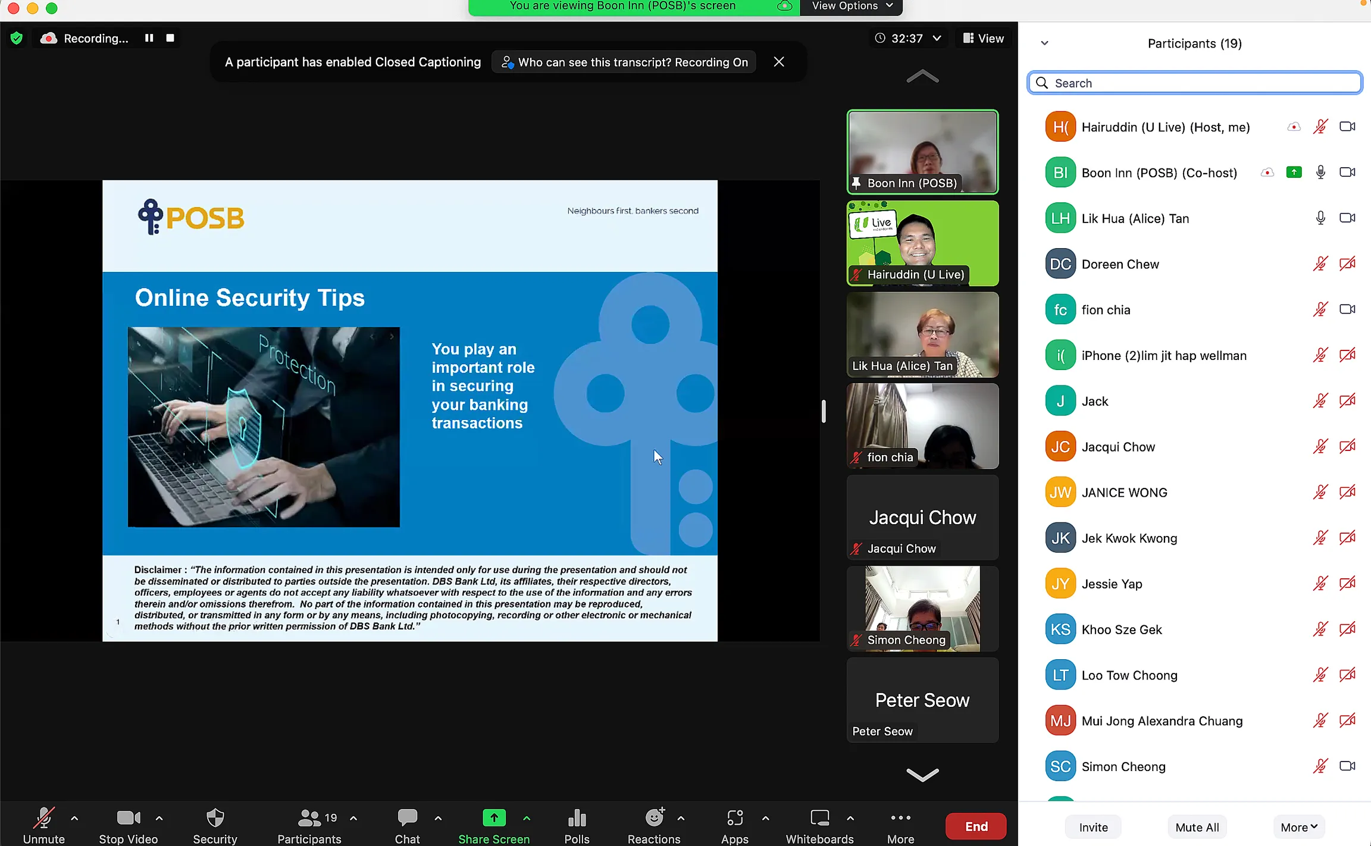Toggle Lik Hua (Alice) Tan microphone icon

(1320, 218)
